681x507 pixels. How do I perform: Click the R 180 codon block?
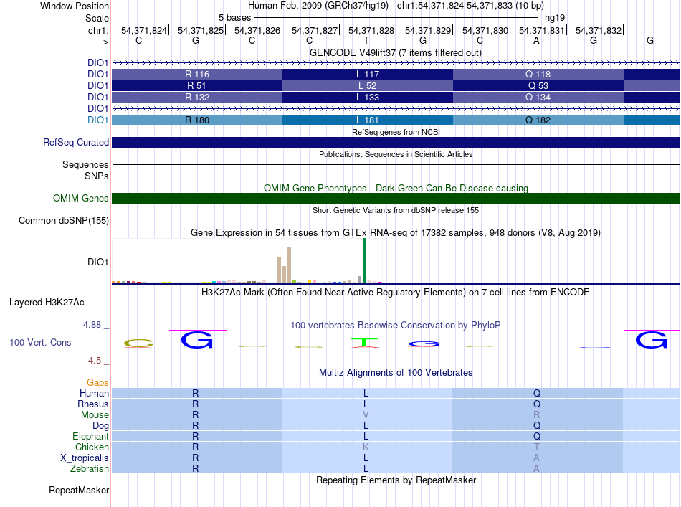(x=197, y=120)
